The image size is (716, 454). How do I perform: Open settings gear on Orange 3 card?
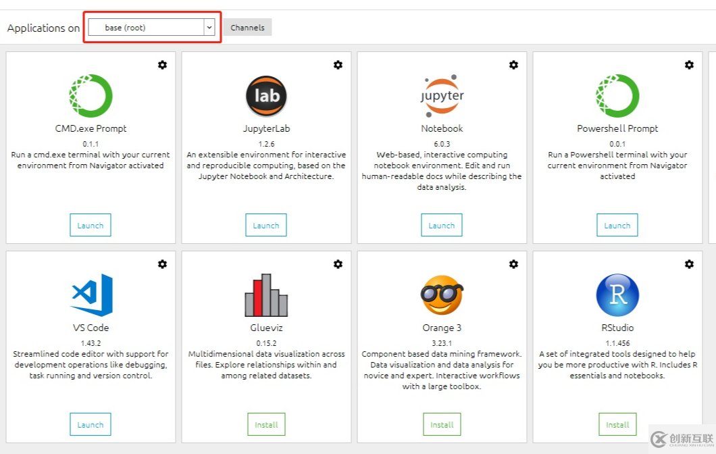click(514, 264)
